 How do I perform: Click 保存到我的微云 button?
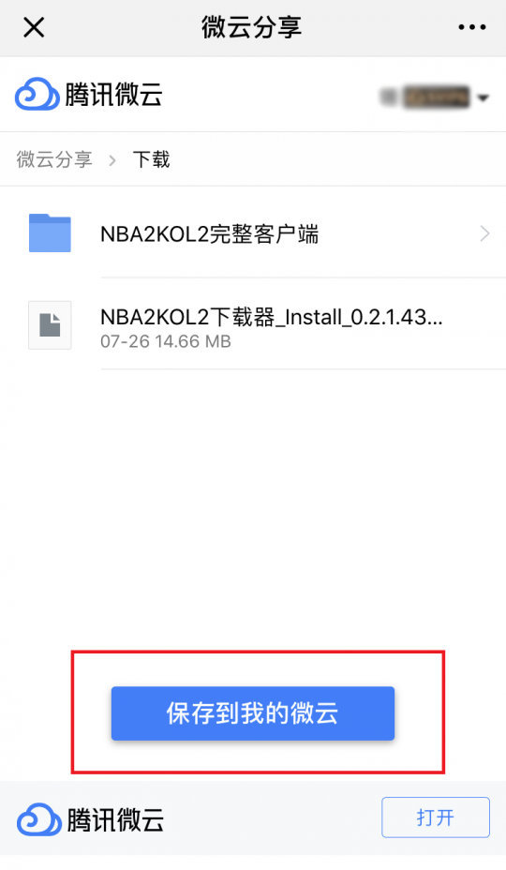(x=253, y=713)
